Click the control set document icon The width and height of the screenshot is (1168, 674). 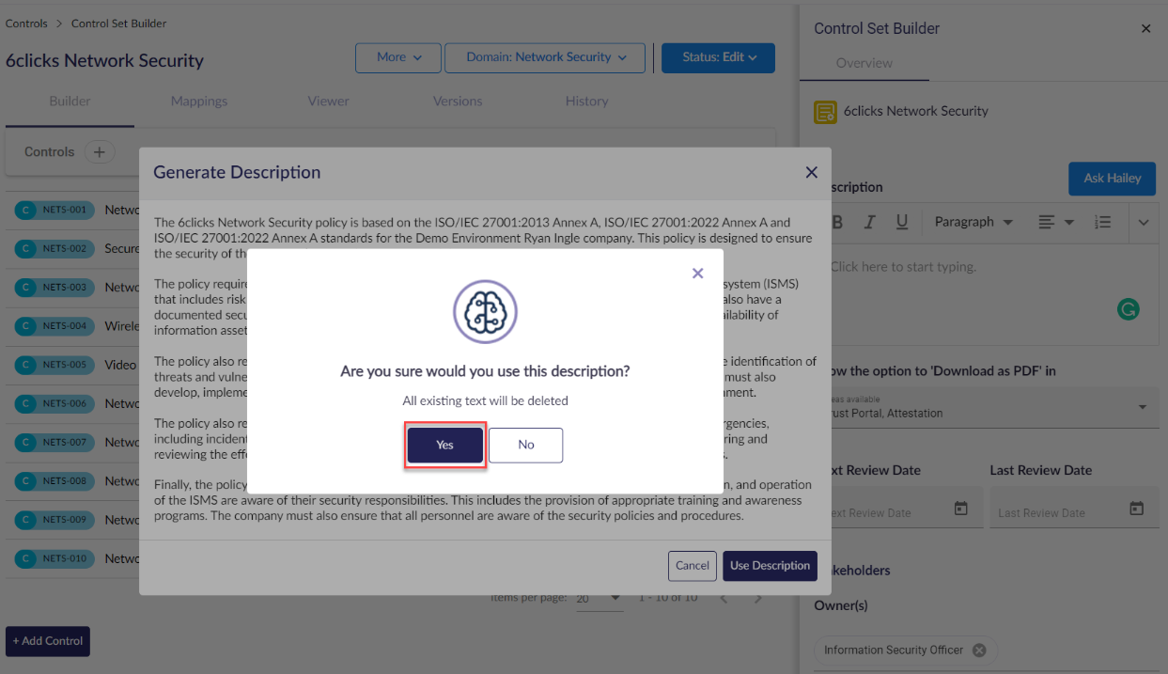tap(825, 112)
